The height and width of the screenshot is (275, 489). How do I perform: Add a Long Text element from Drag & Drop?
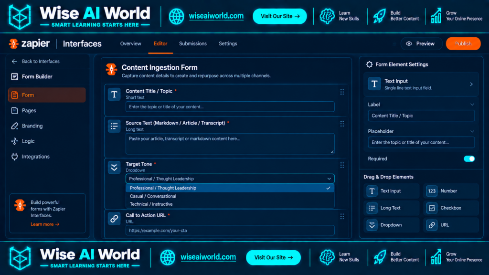pyautogui.click(x=392, y=208)
